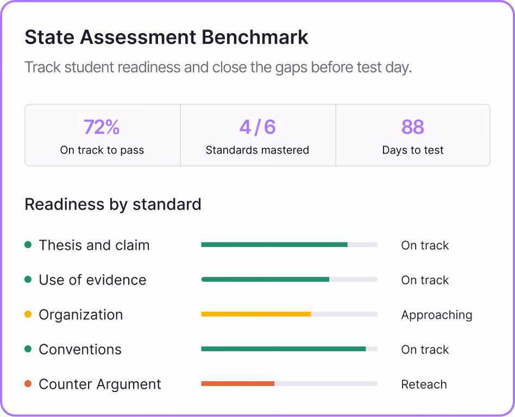Viewport: 515px width, 417px height.
Task: Click the yellow dot beside Organization
Action: tap(28, 314)
